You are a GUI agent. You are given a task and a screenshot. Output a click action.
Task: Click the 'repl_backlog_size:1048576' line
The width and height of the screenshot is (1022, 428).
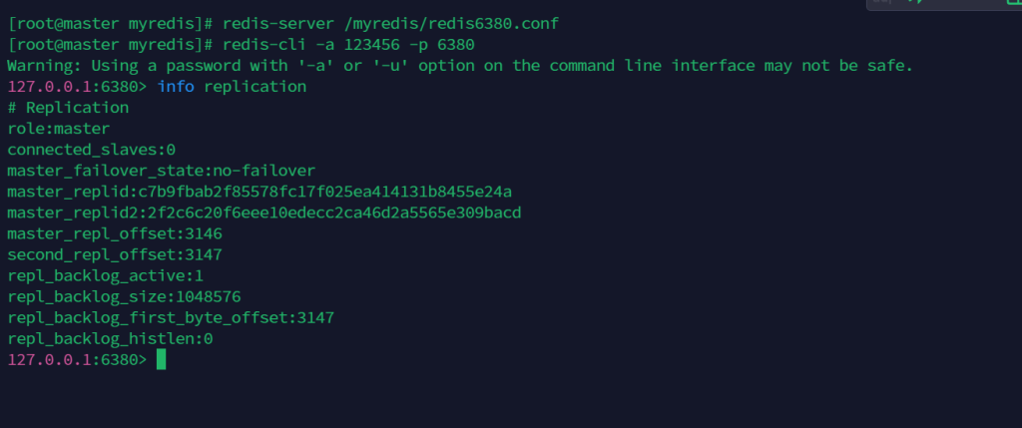click(x=124, y=296)
